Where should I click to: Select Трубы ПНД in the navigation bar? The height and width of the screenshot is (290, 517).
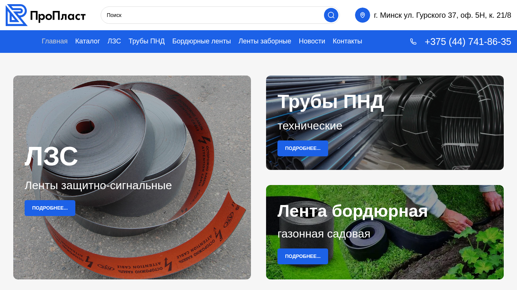146,41
